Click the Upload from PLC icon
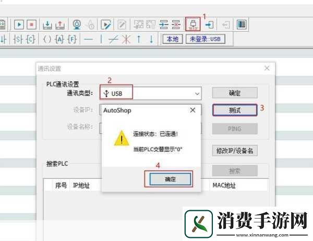The width and height of the screenshot is (313, 241). click(x=60, y=25)
